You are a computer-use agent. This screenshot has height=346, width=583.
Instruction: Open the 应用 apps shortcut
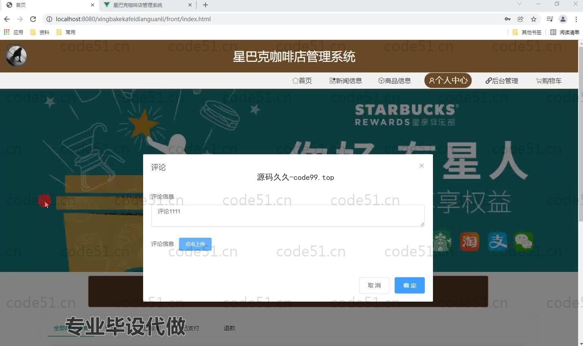coord(13,32)
